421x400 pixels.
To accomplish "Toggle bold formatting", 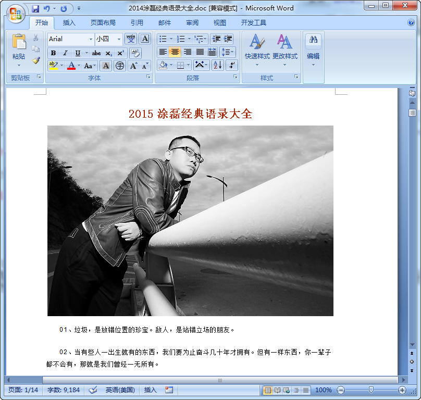I will [x=53, y=53].
